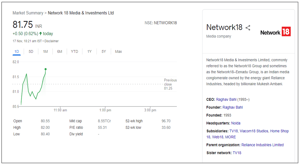Viewport: 300px width, 165px height.
Task: Select the YTD chart range tab
Action: point(74,52)
